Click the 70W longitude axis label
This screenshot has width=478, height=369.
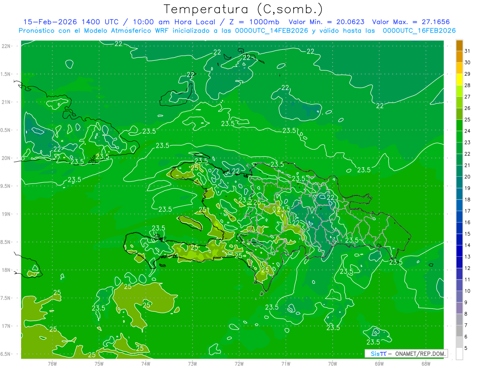coord(333,364)
